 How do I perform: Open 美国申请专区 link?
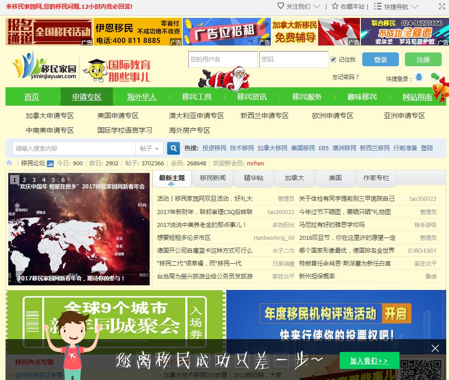point(118,116)
